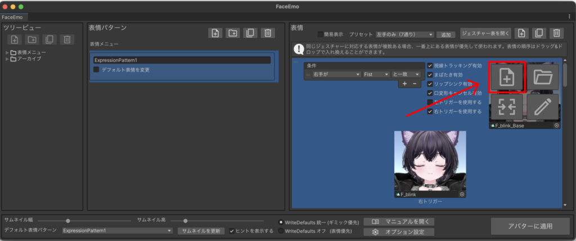Image resolution: width=576 pixels, height=241 pixels.
Task: Click the pencil edit clip icon
Action: (x=542, y=107)
